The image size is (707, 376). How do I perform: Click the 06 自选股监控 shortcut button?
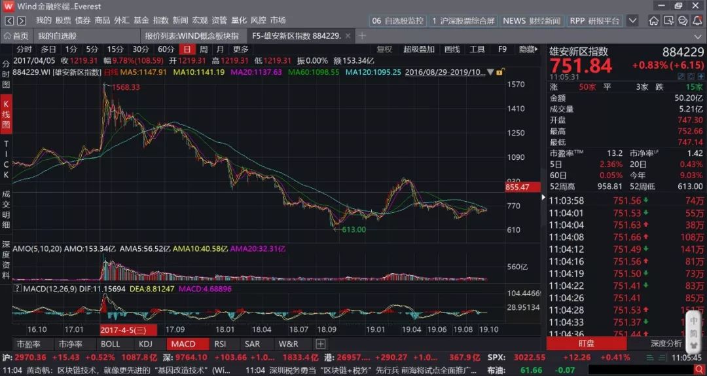[398, 21]
